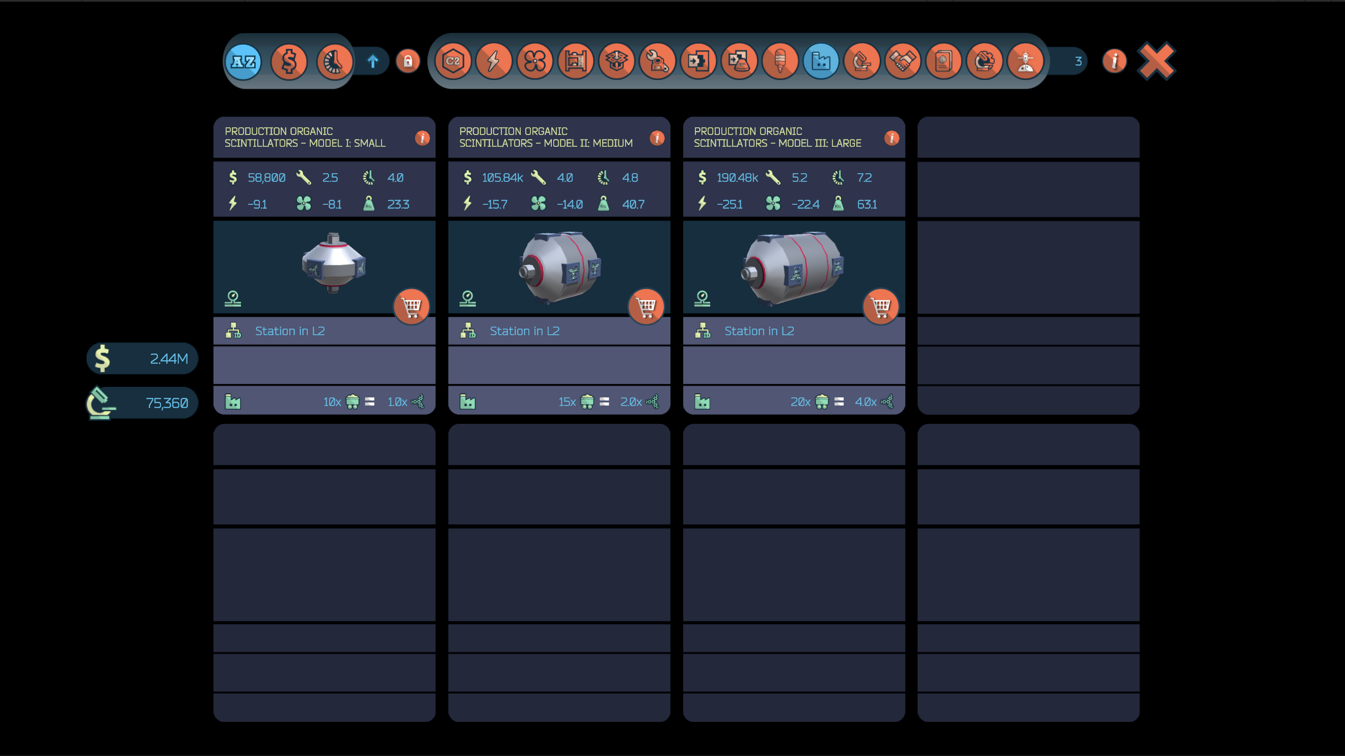Open the fuel tank category
This screenshot has width=1345, height=756.
(x=780, y=61)
